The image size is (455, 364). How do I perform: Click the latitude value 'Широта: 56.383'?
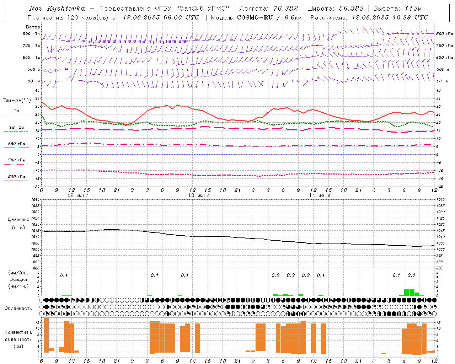336,9
